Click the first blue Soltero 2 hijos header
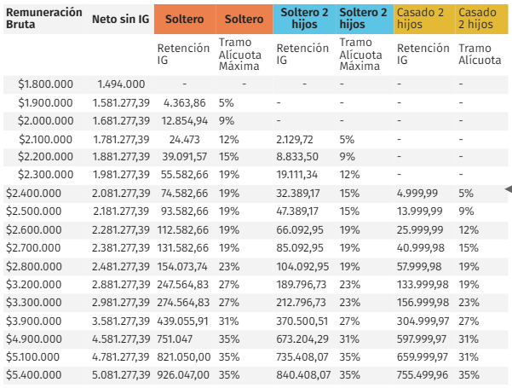Screen dimensions: 512x388 [302, 19]
